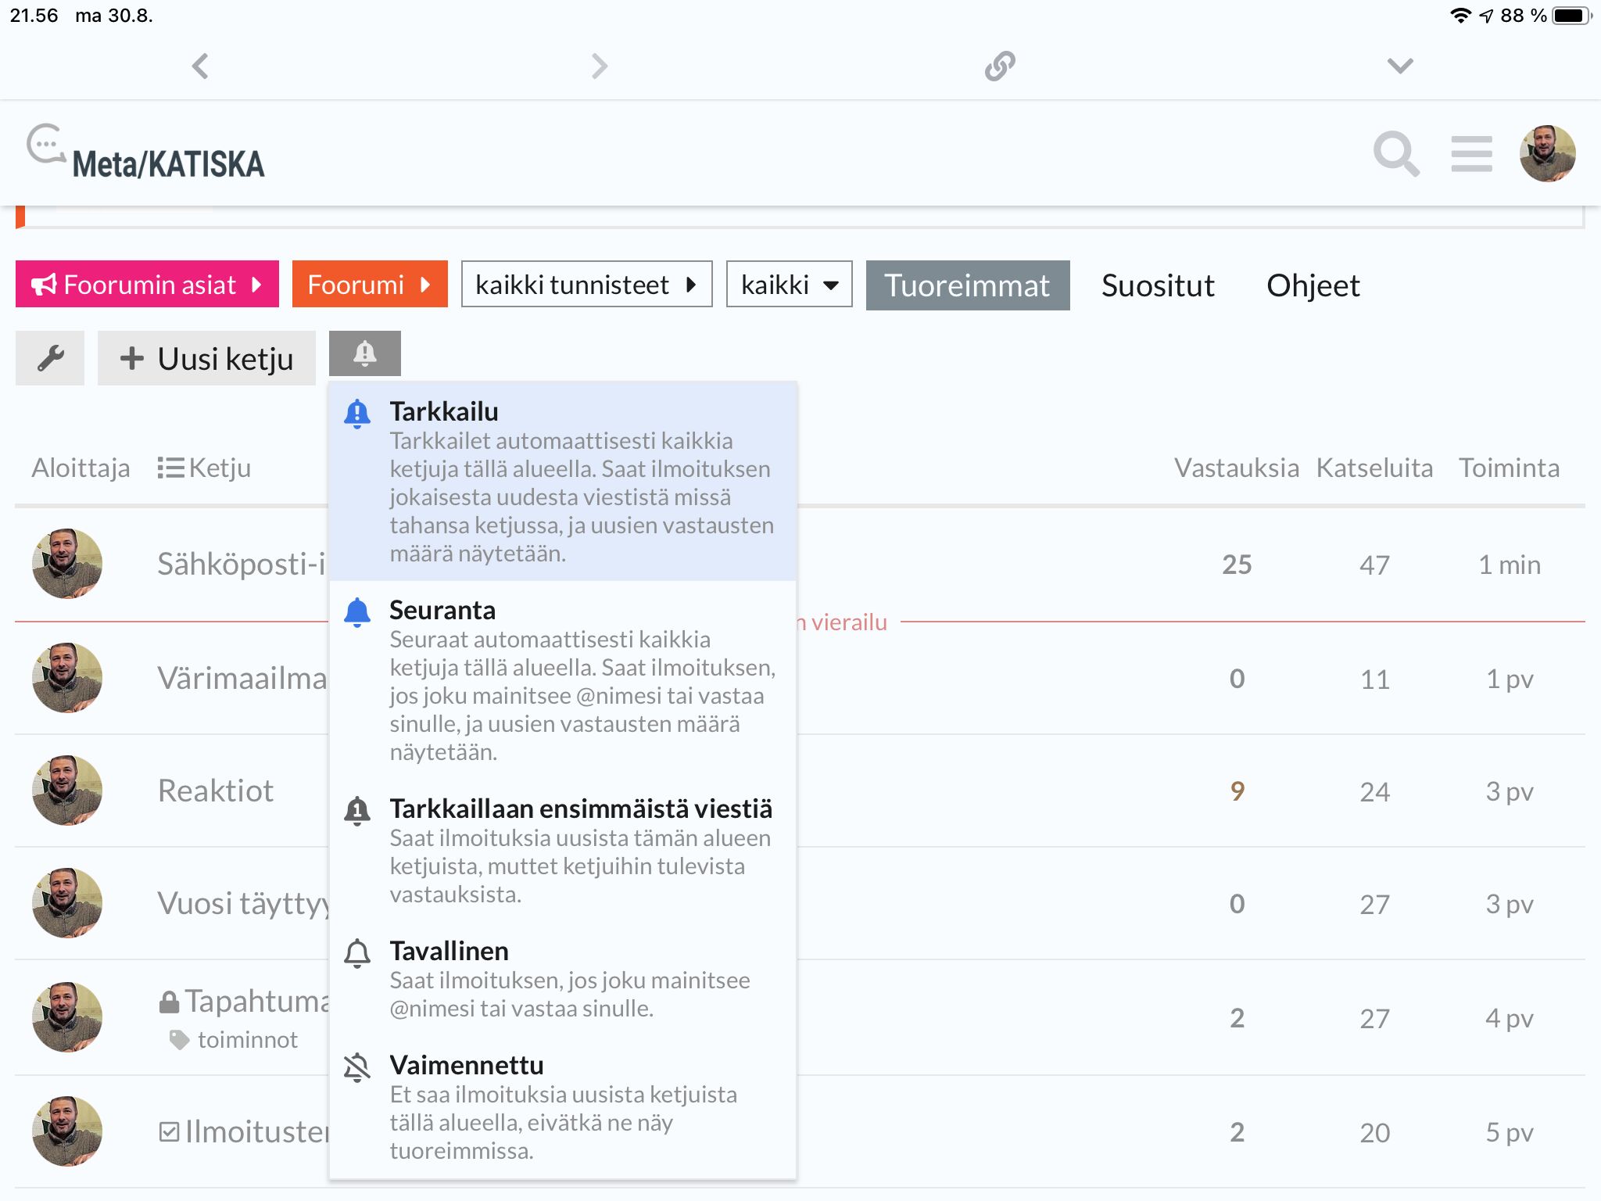Open the user profile avatar menu
Image resolution: width=1601 pixels, height=1201 pixels.
[x=1546, y=154]
